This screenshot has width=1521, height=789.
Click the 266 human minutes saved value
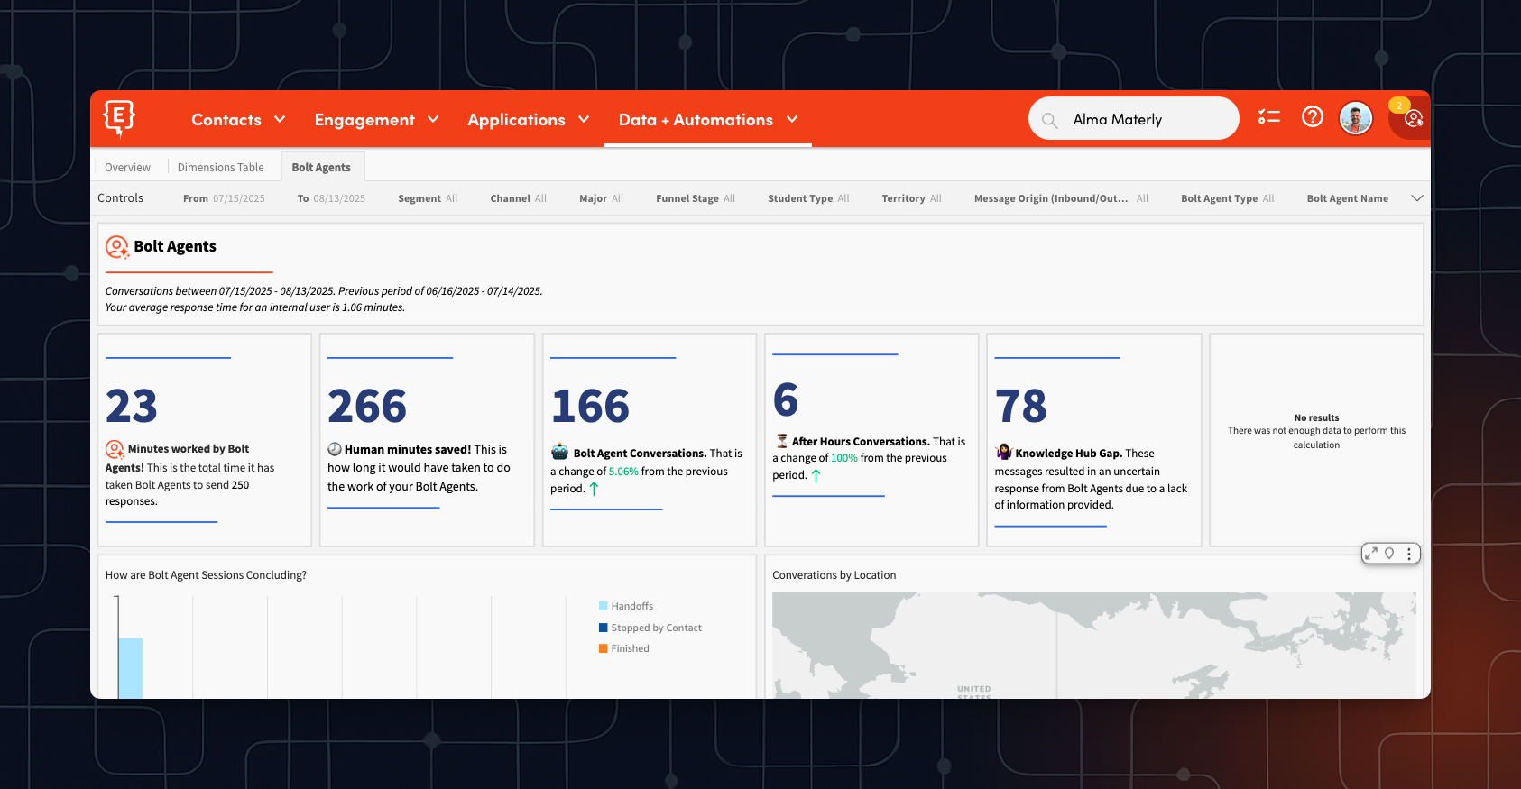[x=367, y=406]
